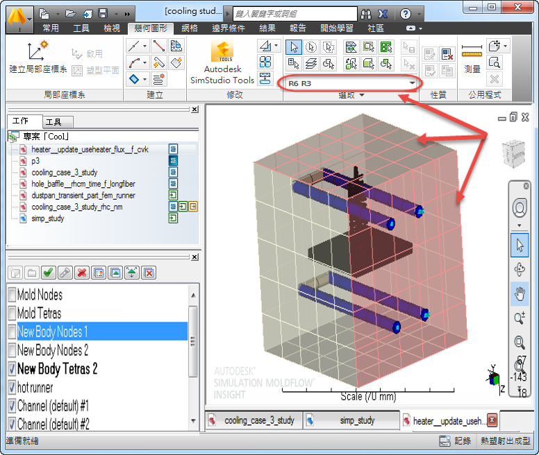Click the Orbit tool in navigation bar
Image resolution: width=539 pixels, height=455 pixels.
tap(520, 269)
